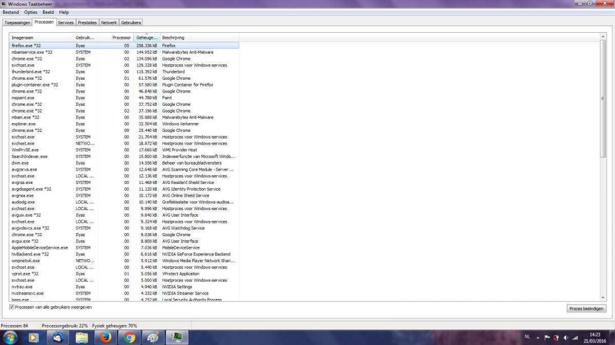Select the wmpnetwk.exe process
615x345 pixels.
(124, 261)
